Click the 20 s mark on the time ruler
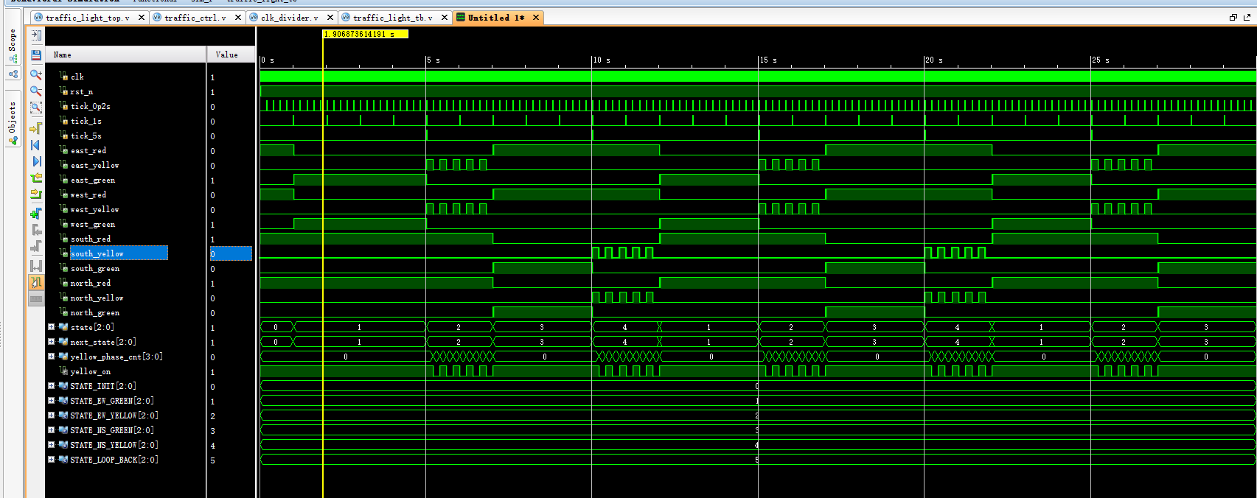This screenshot has height=498, width=1257. coord(935,60)
